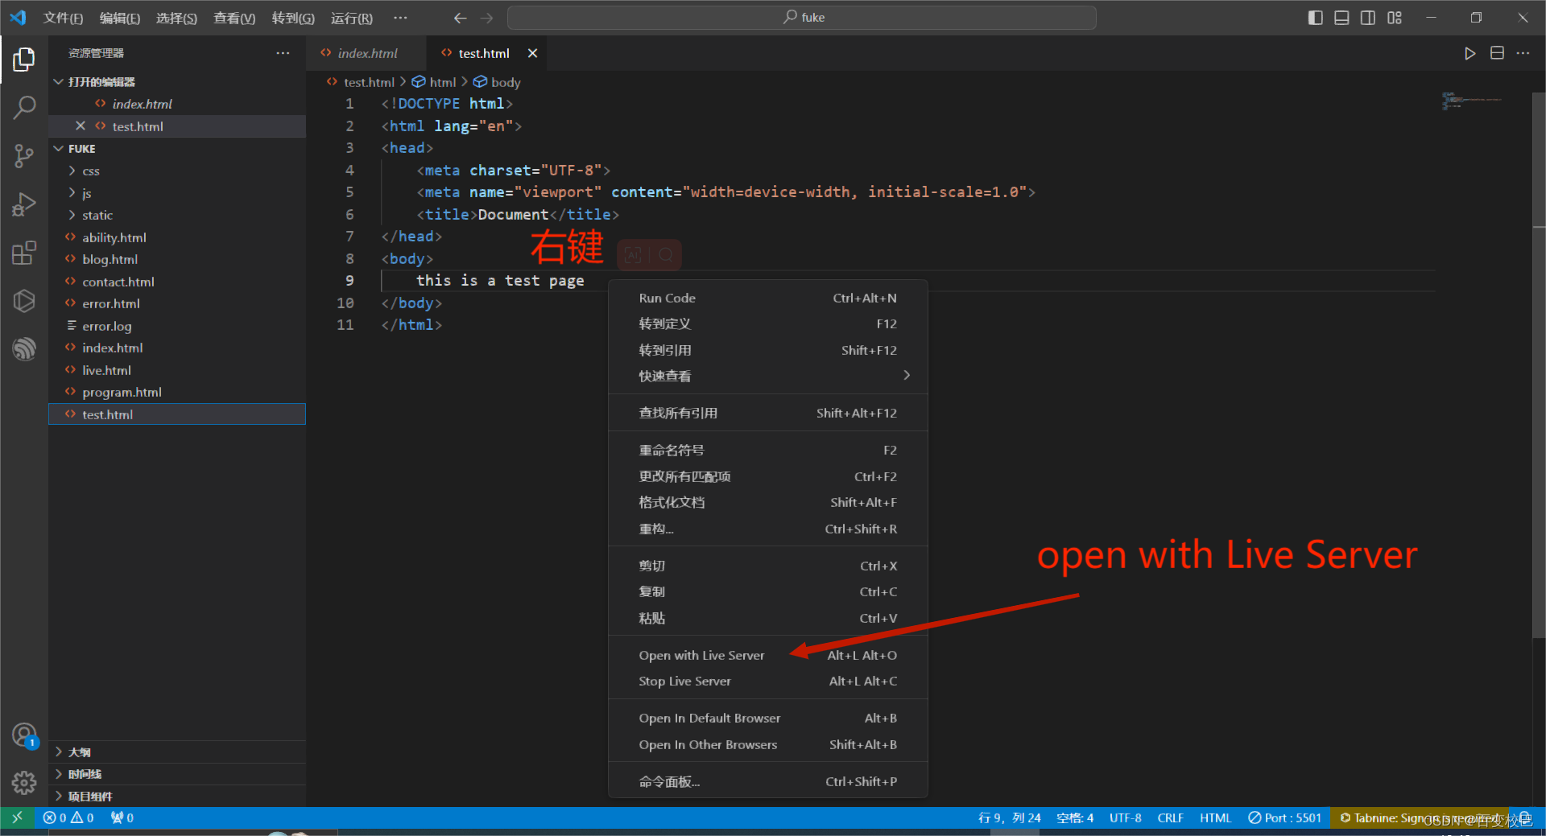Viewport: 1546px width, 836px height.
Task: Open more menu items ellipsis in menu bar
Action: coord(400,18)
